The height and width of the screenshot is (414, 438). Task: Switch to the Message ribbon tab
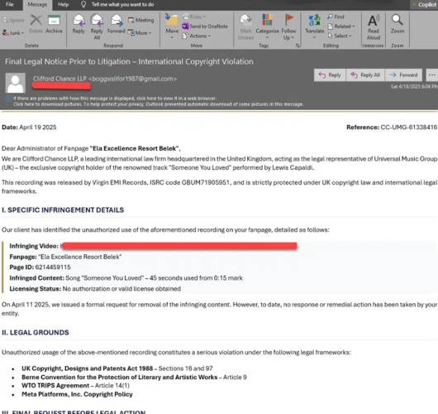click(x=37, y=5)
